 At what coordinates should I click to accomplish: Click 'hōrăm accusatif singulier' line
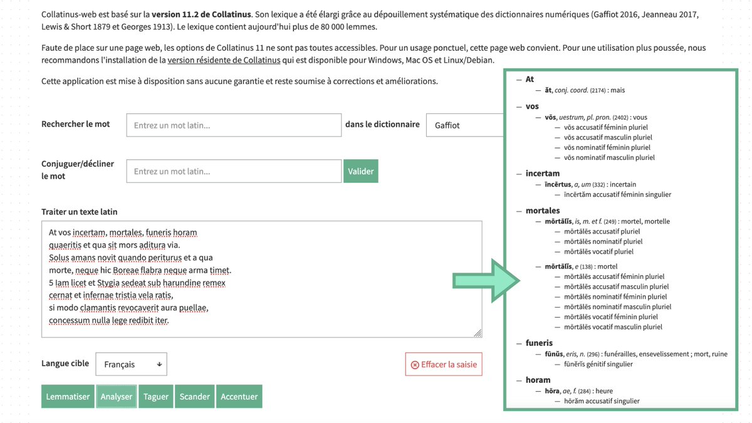coord(602,401)
